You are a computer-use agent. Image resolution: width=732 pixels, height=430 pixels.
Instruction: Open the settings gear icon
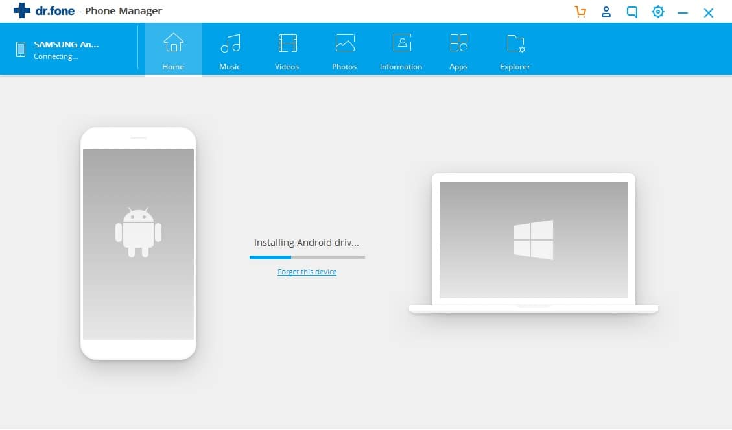click(658, 12)
